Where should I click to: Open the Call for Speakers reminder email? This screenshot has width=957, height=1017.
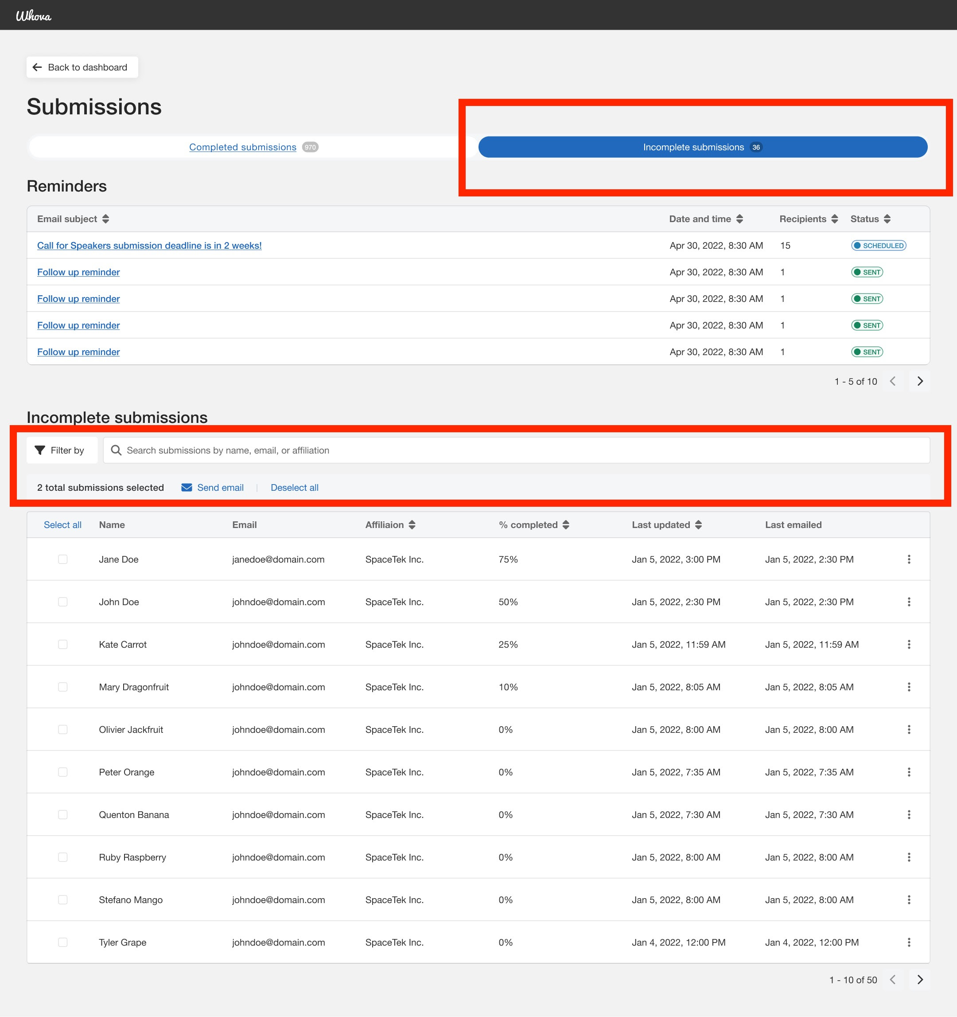pos(149,246)
